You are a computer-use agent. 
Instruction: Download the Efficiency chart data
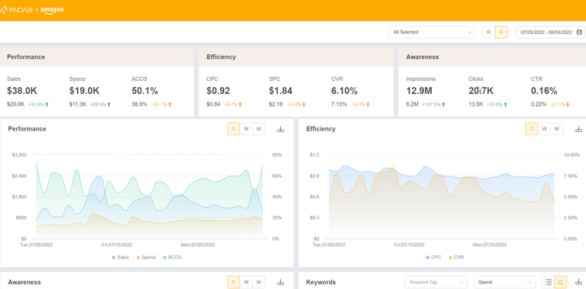click(x=578, y=129)
